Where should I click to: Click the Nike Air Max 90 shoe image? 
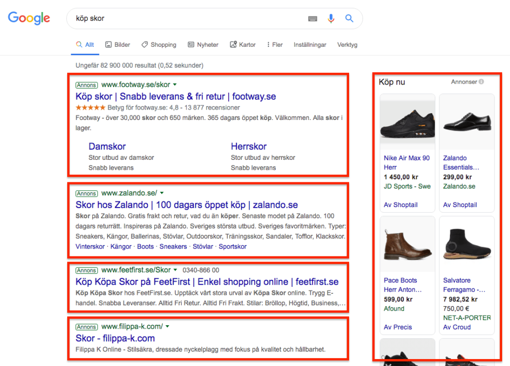407,122
